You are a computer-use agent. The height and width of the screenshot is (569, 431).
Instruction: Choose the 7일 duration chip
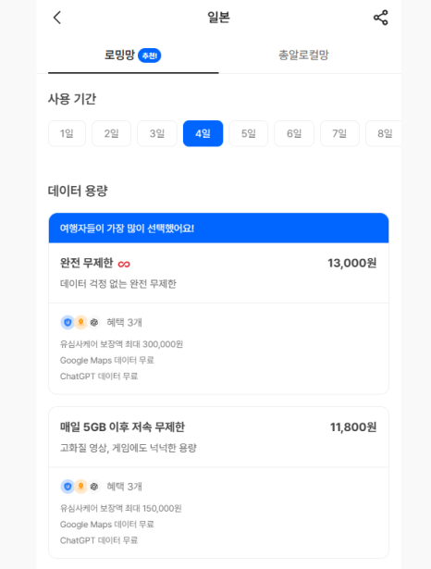click(x=339, y=133)
